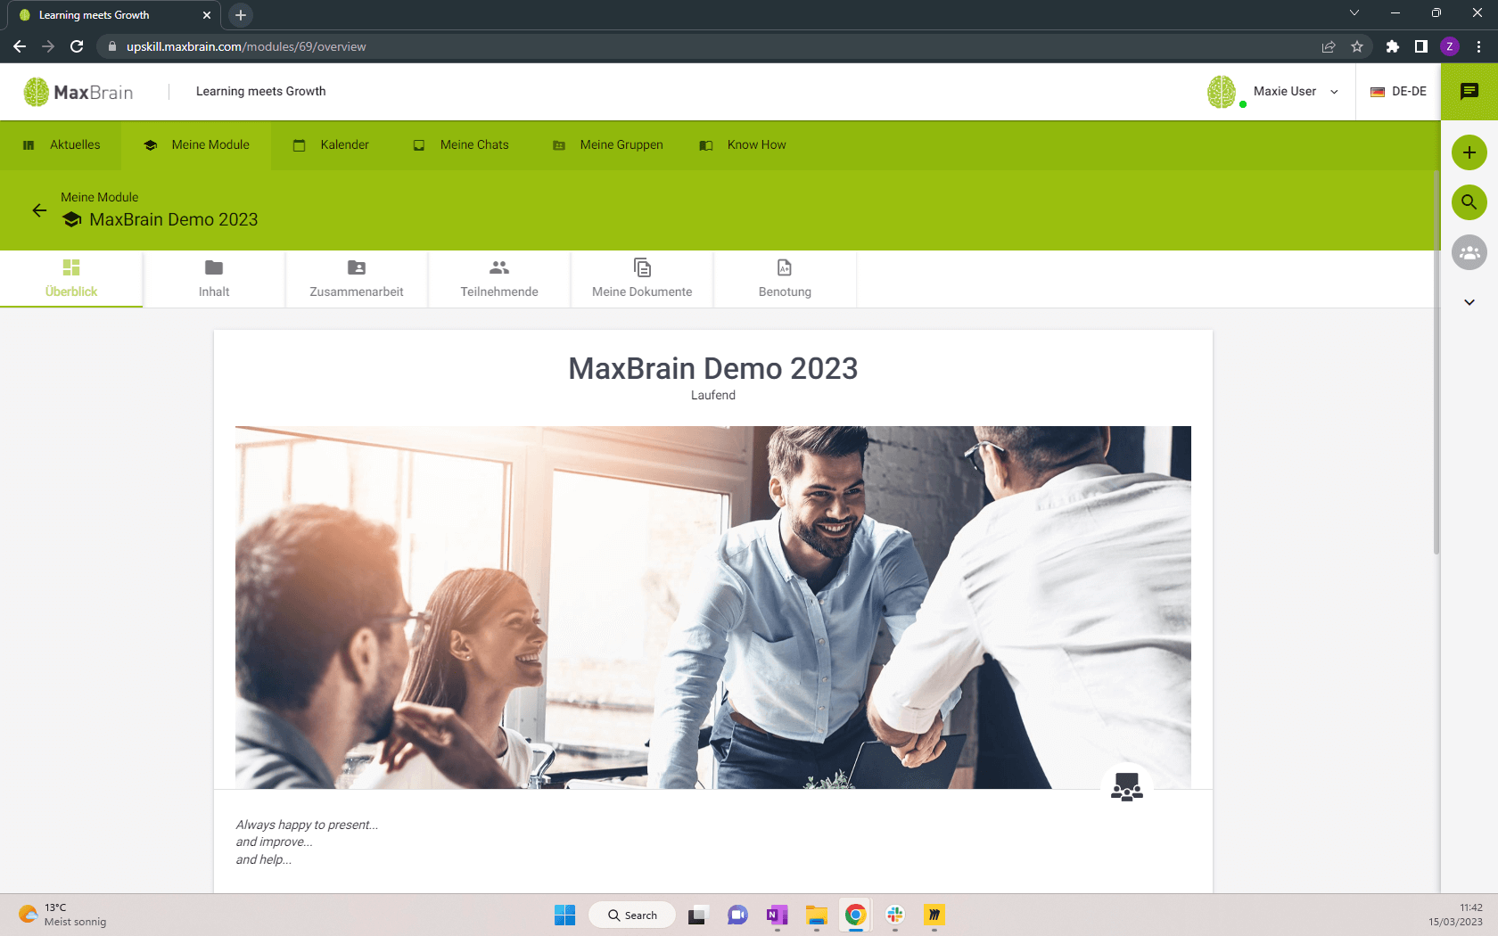Open the Know How section
Screen dimensions: 1498x936
743,144
